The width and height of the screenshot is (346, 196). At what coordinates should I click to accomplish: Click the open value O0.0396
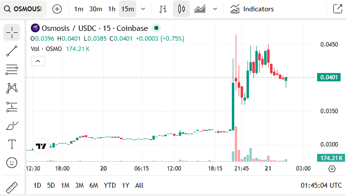[42, 39]
